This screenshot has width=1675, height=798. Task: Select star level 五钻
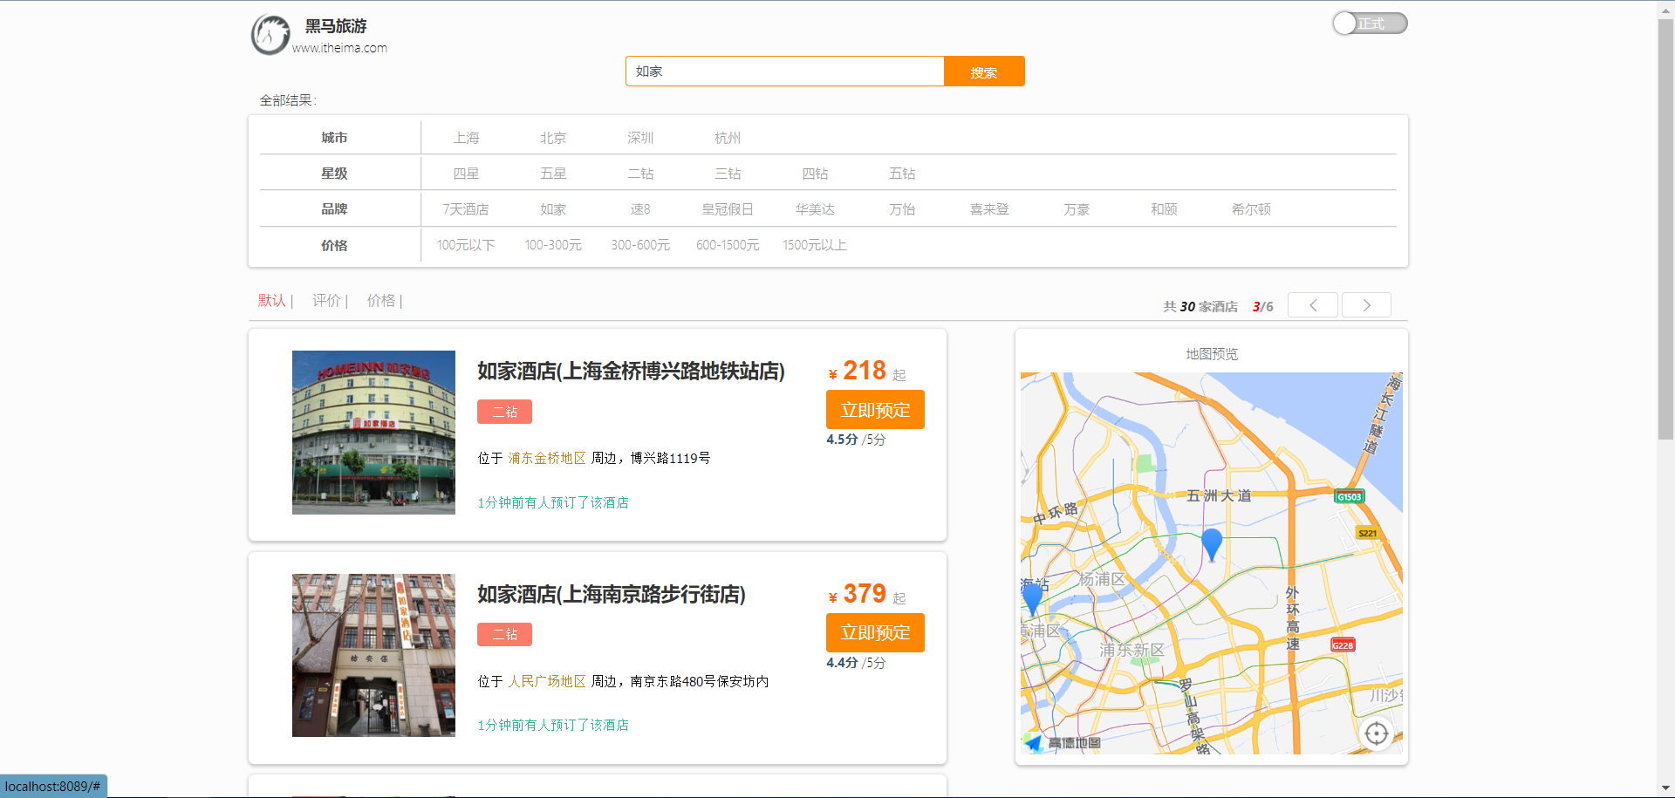(902, 174)
